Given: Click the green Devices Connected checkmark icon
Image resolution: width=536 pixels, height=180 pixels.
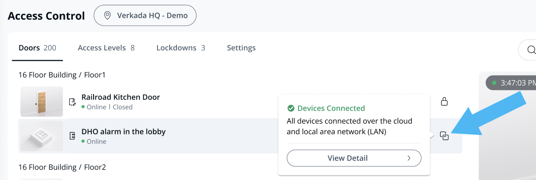Looking at the screenshot, I should tap(291, 108).
